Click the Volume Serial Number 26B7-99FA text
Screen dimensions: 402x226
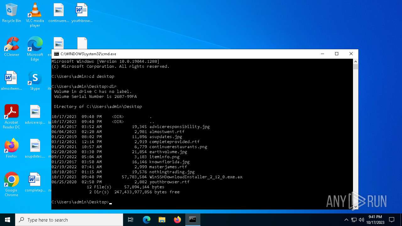point(95,97)
